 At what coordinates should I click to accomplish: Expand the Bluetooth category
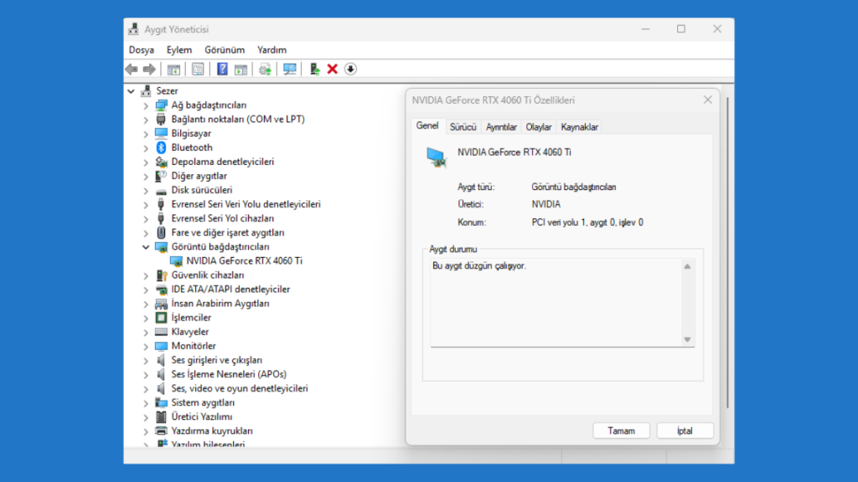point(146,148)
